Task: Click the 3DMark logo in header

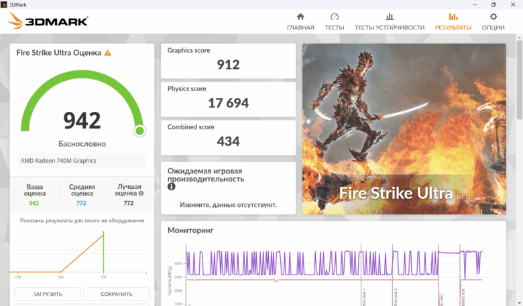Action: tap(48, 21)
